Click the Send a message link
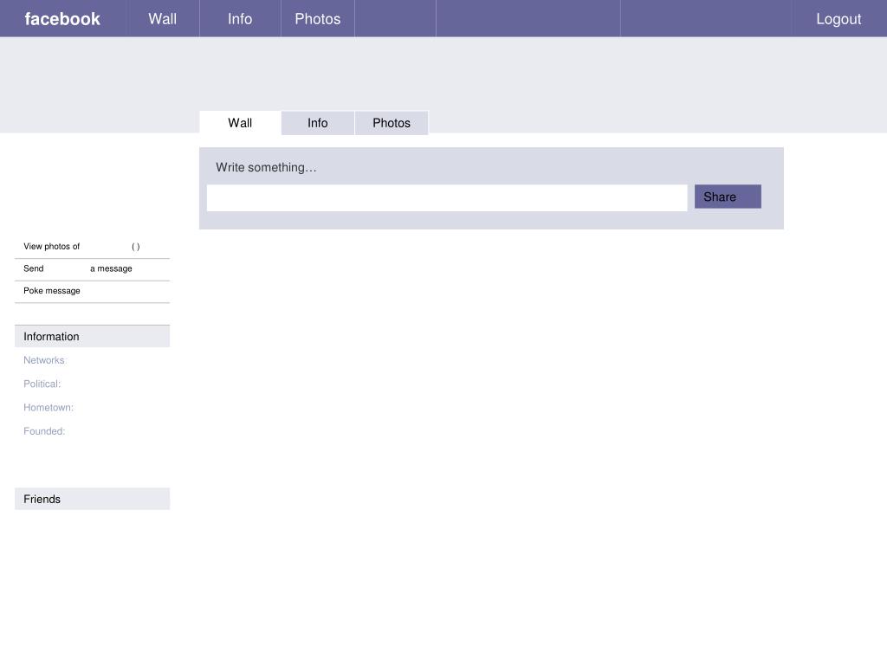The width and height of the screenshot is (887, 665). coord(77,268)
